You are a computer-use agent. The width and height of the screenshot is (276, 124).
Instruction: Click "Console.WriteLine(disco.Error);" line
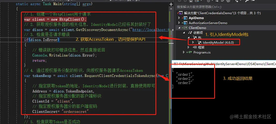coord(65,55)
